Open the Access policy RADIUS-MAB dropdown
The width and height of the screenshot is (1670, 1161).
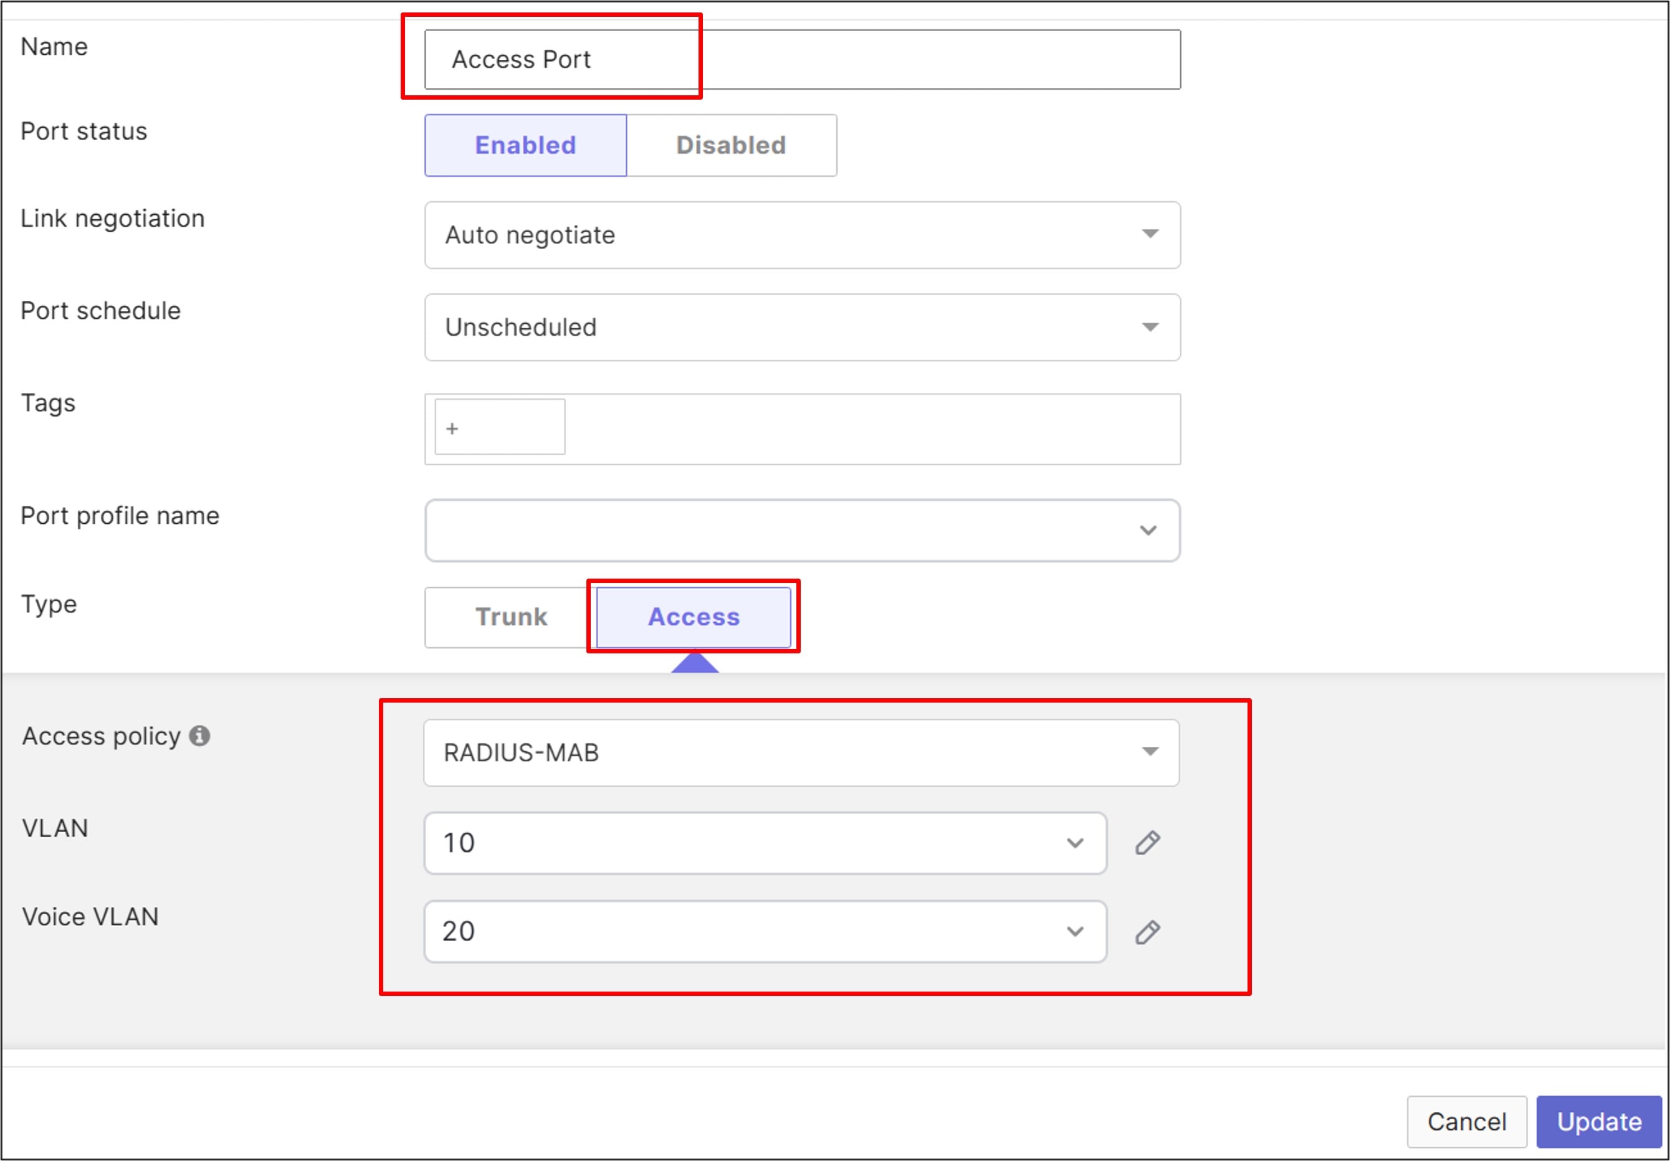pos(801,752)
